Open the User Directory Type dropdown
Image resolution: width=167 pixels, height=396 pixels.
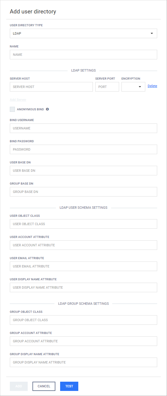[83, 33]
